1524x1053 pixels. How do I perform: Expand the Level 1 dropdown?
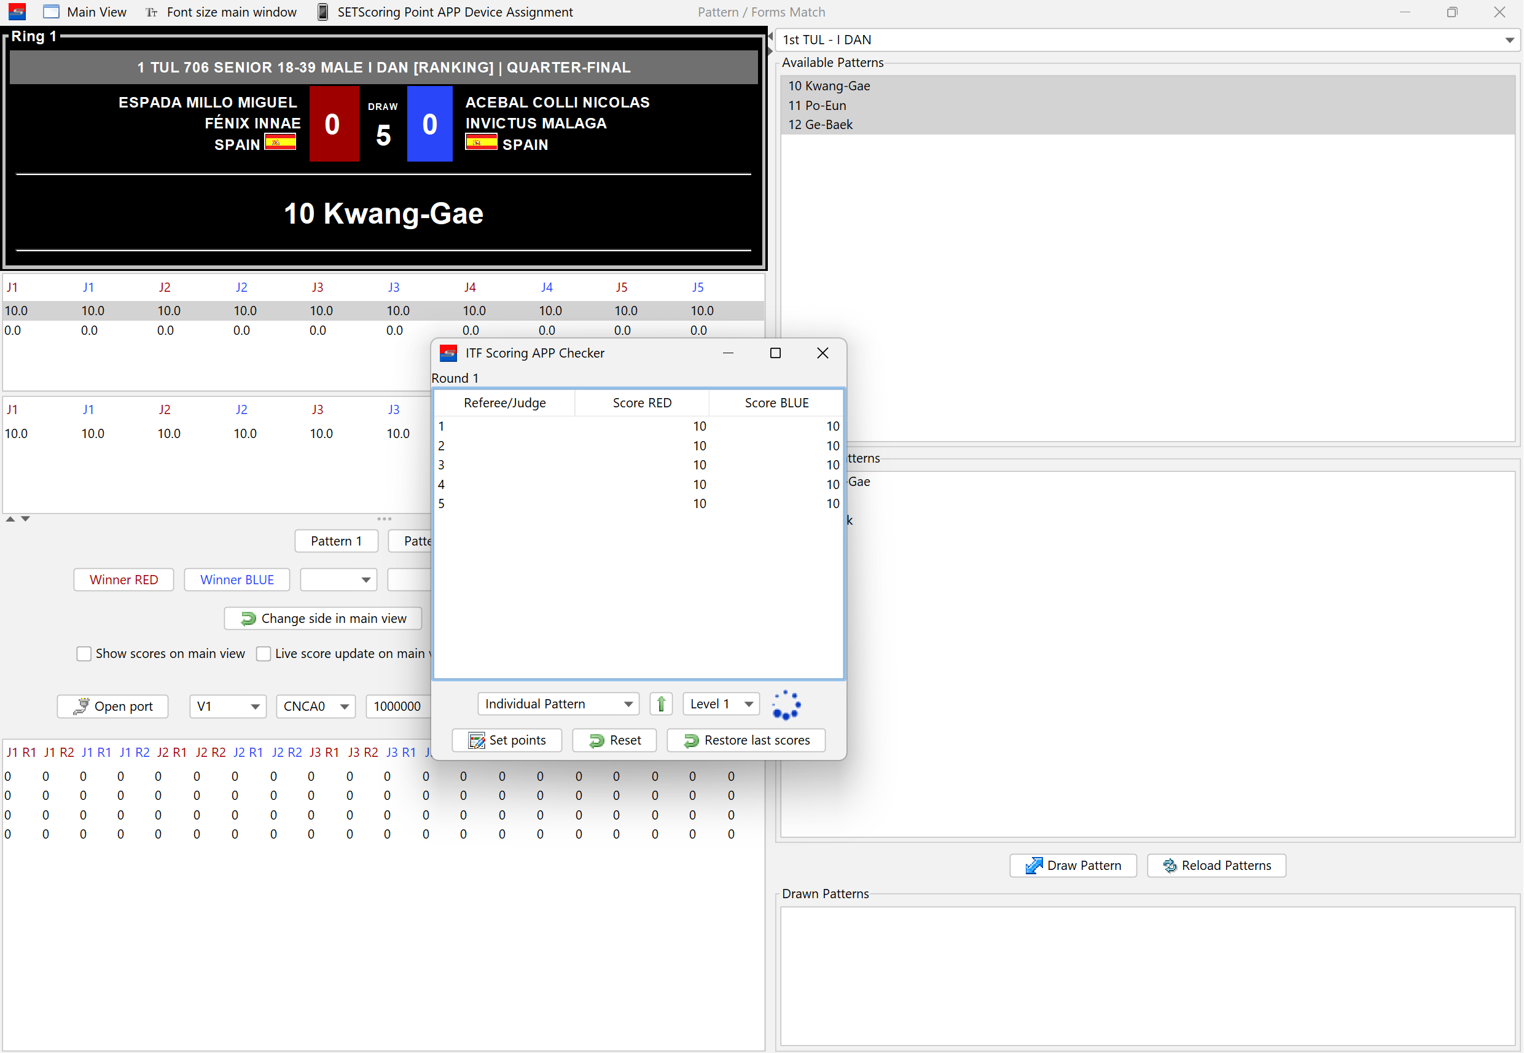pyautogui.click(x=721, y=704)
